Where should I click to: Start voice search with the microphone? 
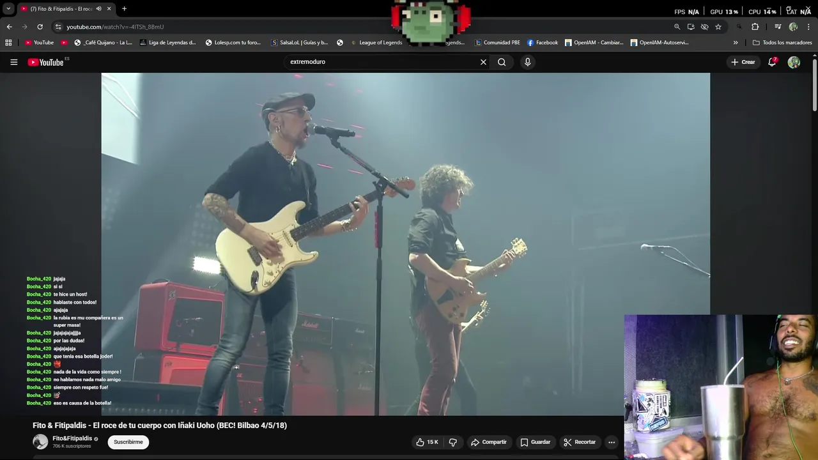(x=527, y=62)
